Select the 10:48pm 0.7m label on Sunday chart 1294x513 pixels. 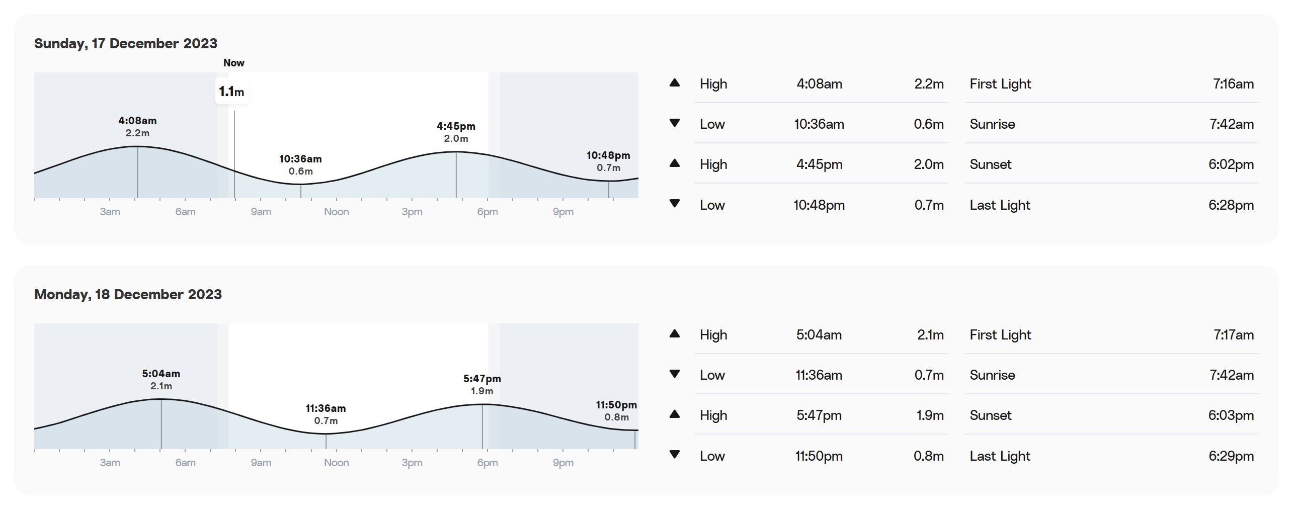tap(608, 161)
